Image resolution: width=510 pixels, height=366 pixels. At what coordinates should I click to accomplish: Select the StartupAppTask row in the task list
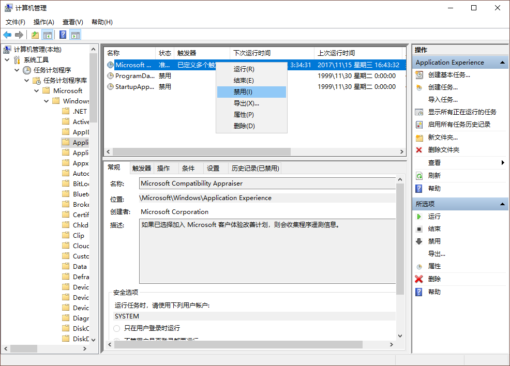[134, 86]
